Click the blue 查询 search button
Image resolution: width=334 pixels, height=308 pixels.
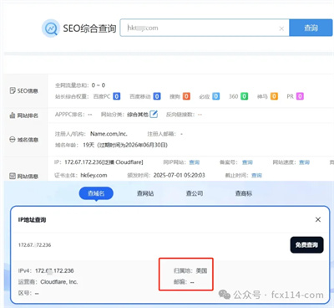click(x=311, y=28)
